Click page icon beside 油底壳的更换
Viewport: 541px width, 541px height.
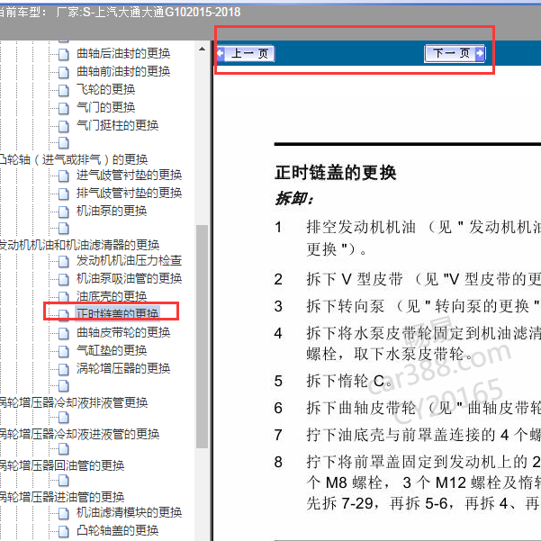pos(64,297)
